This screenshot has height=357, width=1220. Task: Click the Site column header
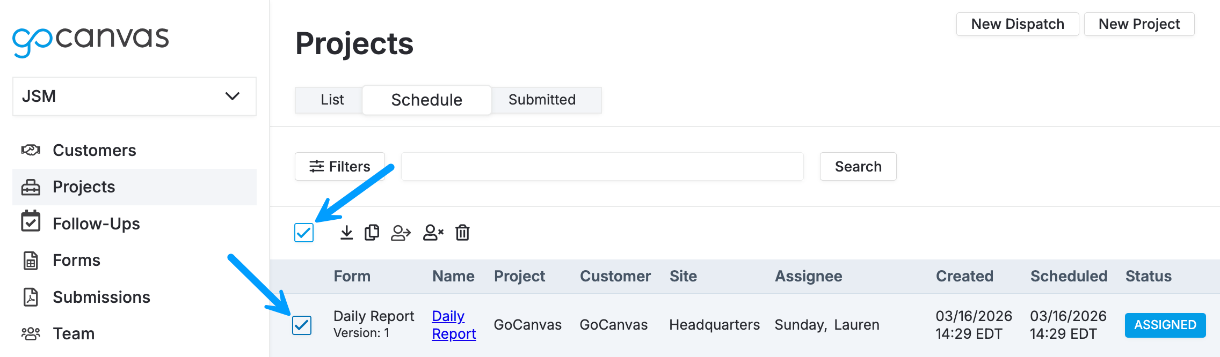click(x=683, y=276)
